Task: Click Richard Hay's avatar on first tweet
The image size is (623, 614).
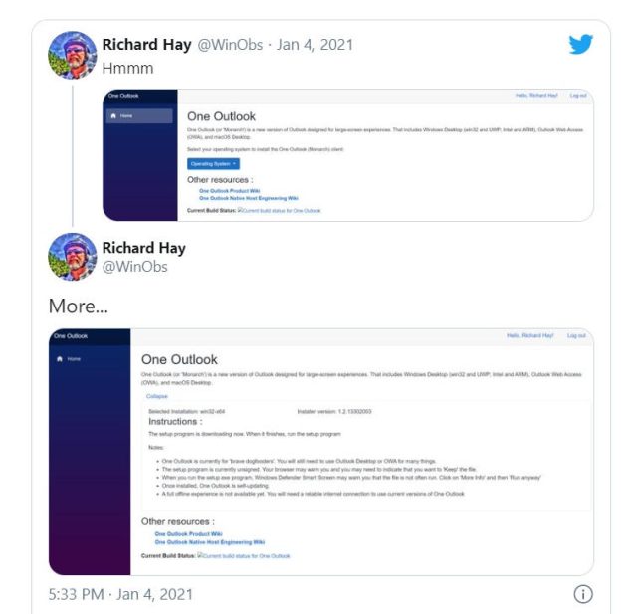Action: tap(73, 56)
